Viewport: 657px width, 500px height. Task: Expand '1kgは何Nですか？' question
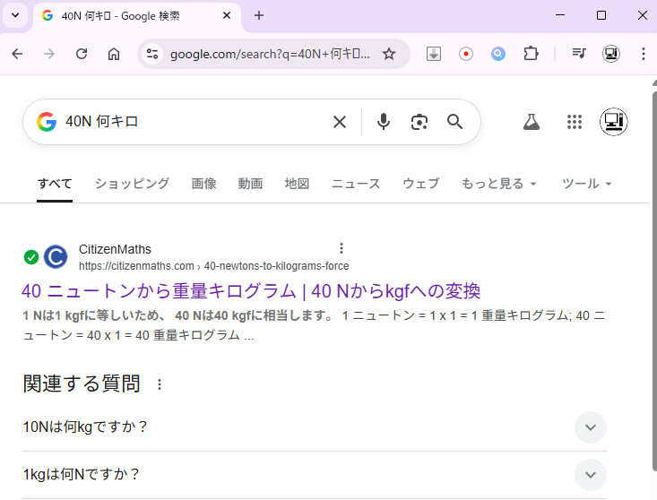(x=315, y=475)
